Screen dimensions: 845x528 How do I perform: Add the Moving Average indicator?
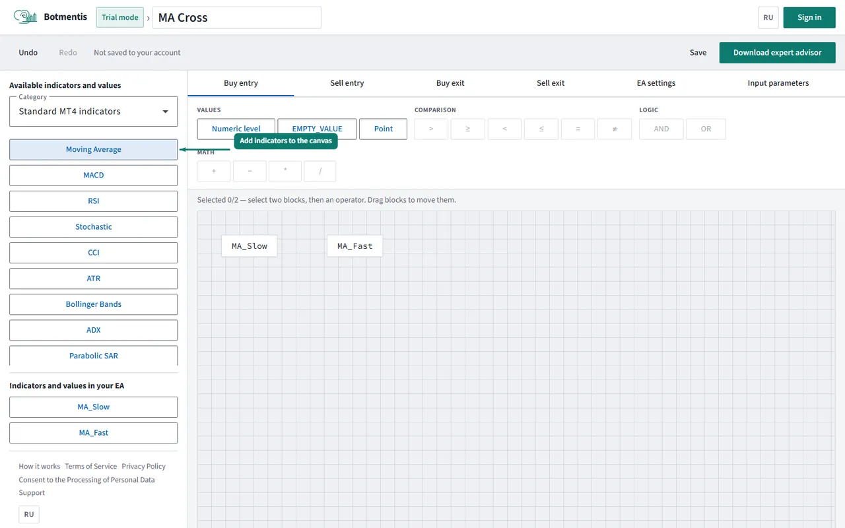pyautogui.click(x=94, y=150)
